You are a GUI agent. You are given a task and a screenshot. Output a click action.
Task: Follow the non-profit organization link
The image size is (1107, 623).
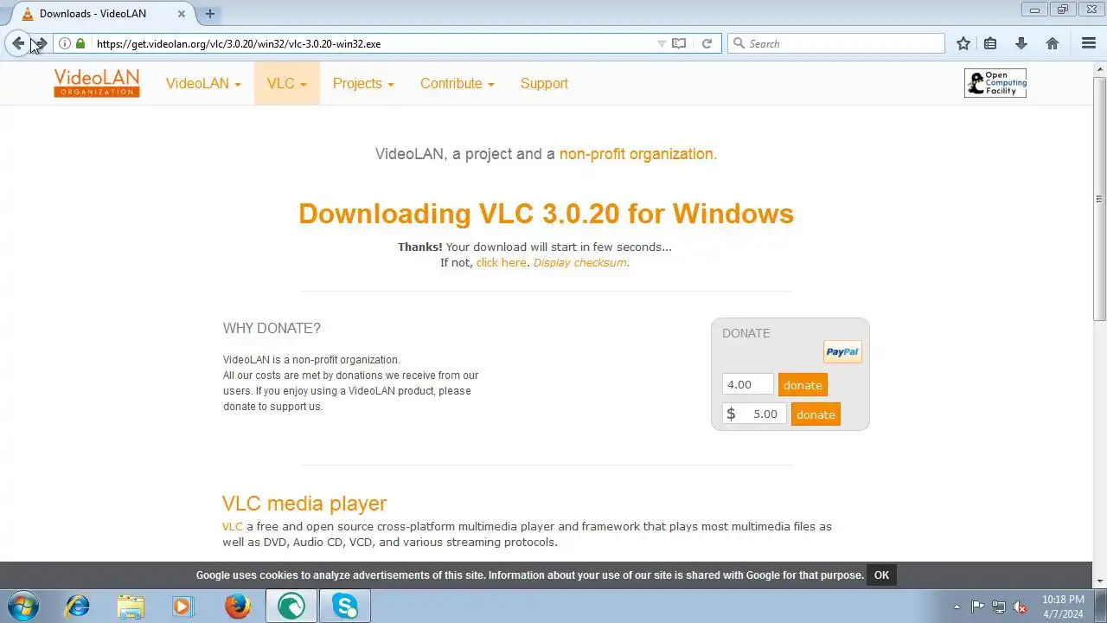pos(637,154)
